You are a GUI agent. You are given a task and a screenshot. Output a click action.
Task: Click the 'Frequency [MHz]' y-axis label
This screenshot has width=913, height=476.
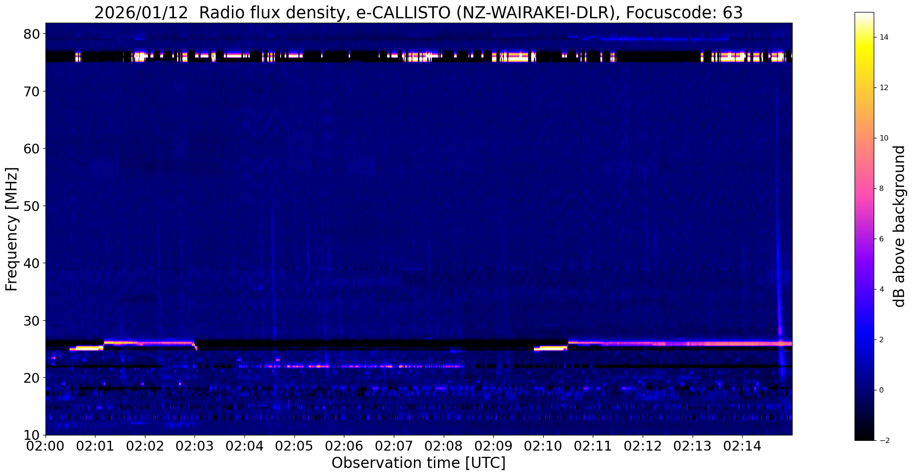(12, 229)
